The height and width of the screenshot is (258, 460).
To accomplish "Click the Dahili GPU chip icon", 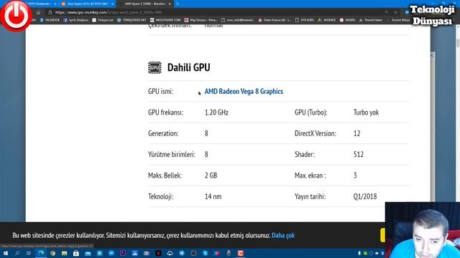I will 155,67.
